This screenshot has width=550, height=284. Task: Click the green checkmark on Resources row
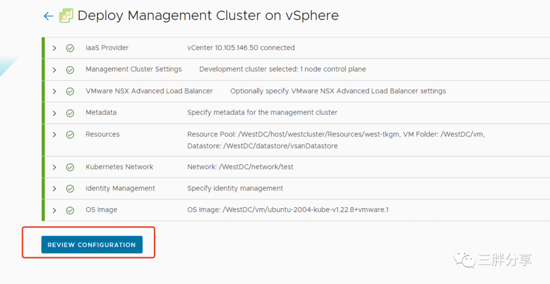[x=70, y=135]
